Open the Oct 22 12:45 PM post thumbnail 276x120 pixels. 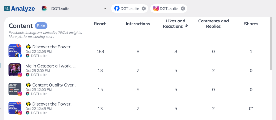tap(15, 108)
